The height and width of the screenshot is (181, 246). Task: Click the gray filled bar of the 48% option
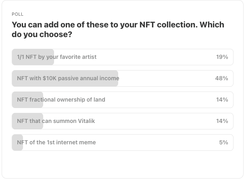pos(65,78)
